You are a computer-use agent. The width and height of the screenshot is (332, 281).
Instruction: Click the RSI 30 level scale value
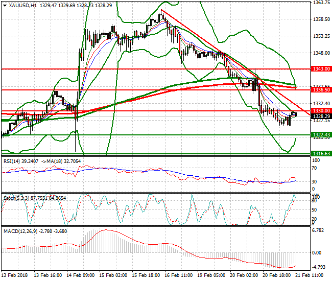pyautogui.click(x=315, y=182)
